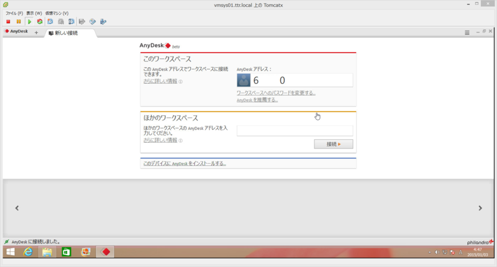Click the 接続 connect button

pyautogui.click(x=334, y=144)
